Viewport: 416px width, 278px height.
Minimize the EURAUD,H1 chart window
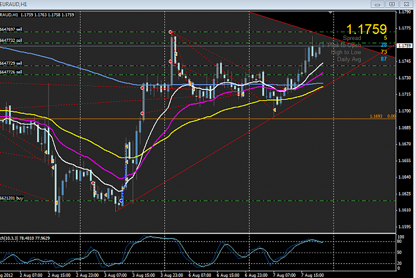pos(377,4)
